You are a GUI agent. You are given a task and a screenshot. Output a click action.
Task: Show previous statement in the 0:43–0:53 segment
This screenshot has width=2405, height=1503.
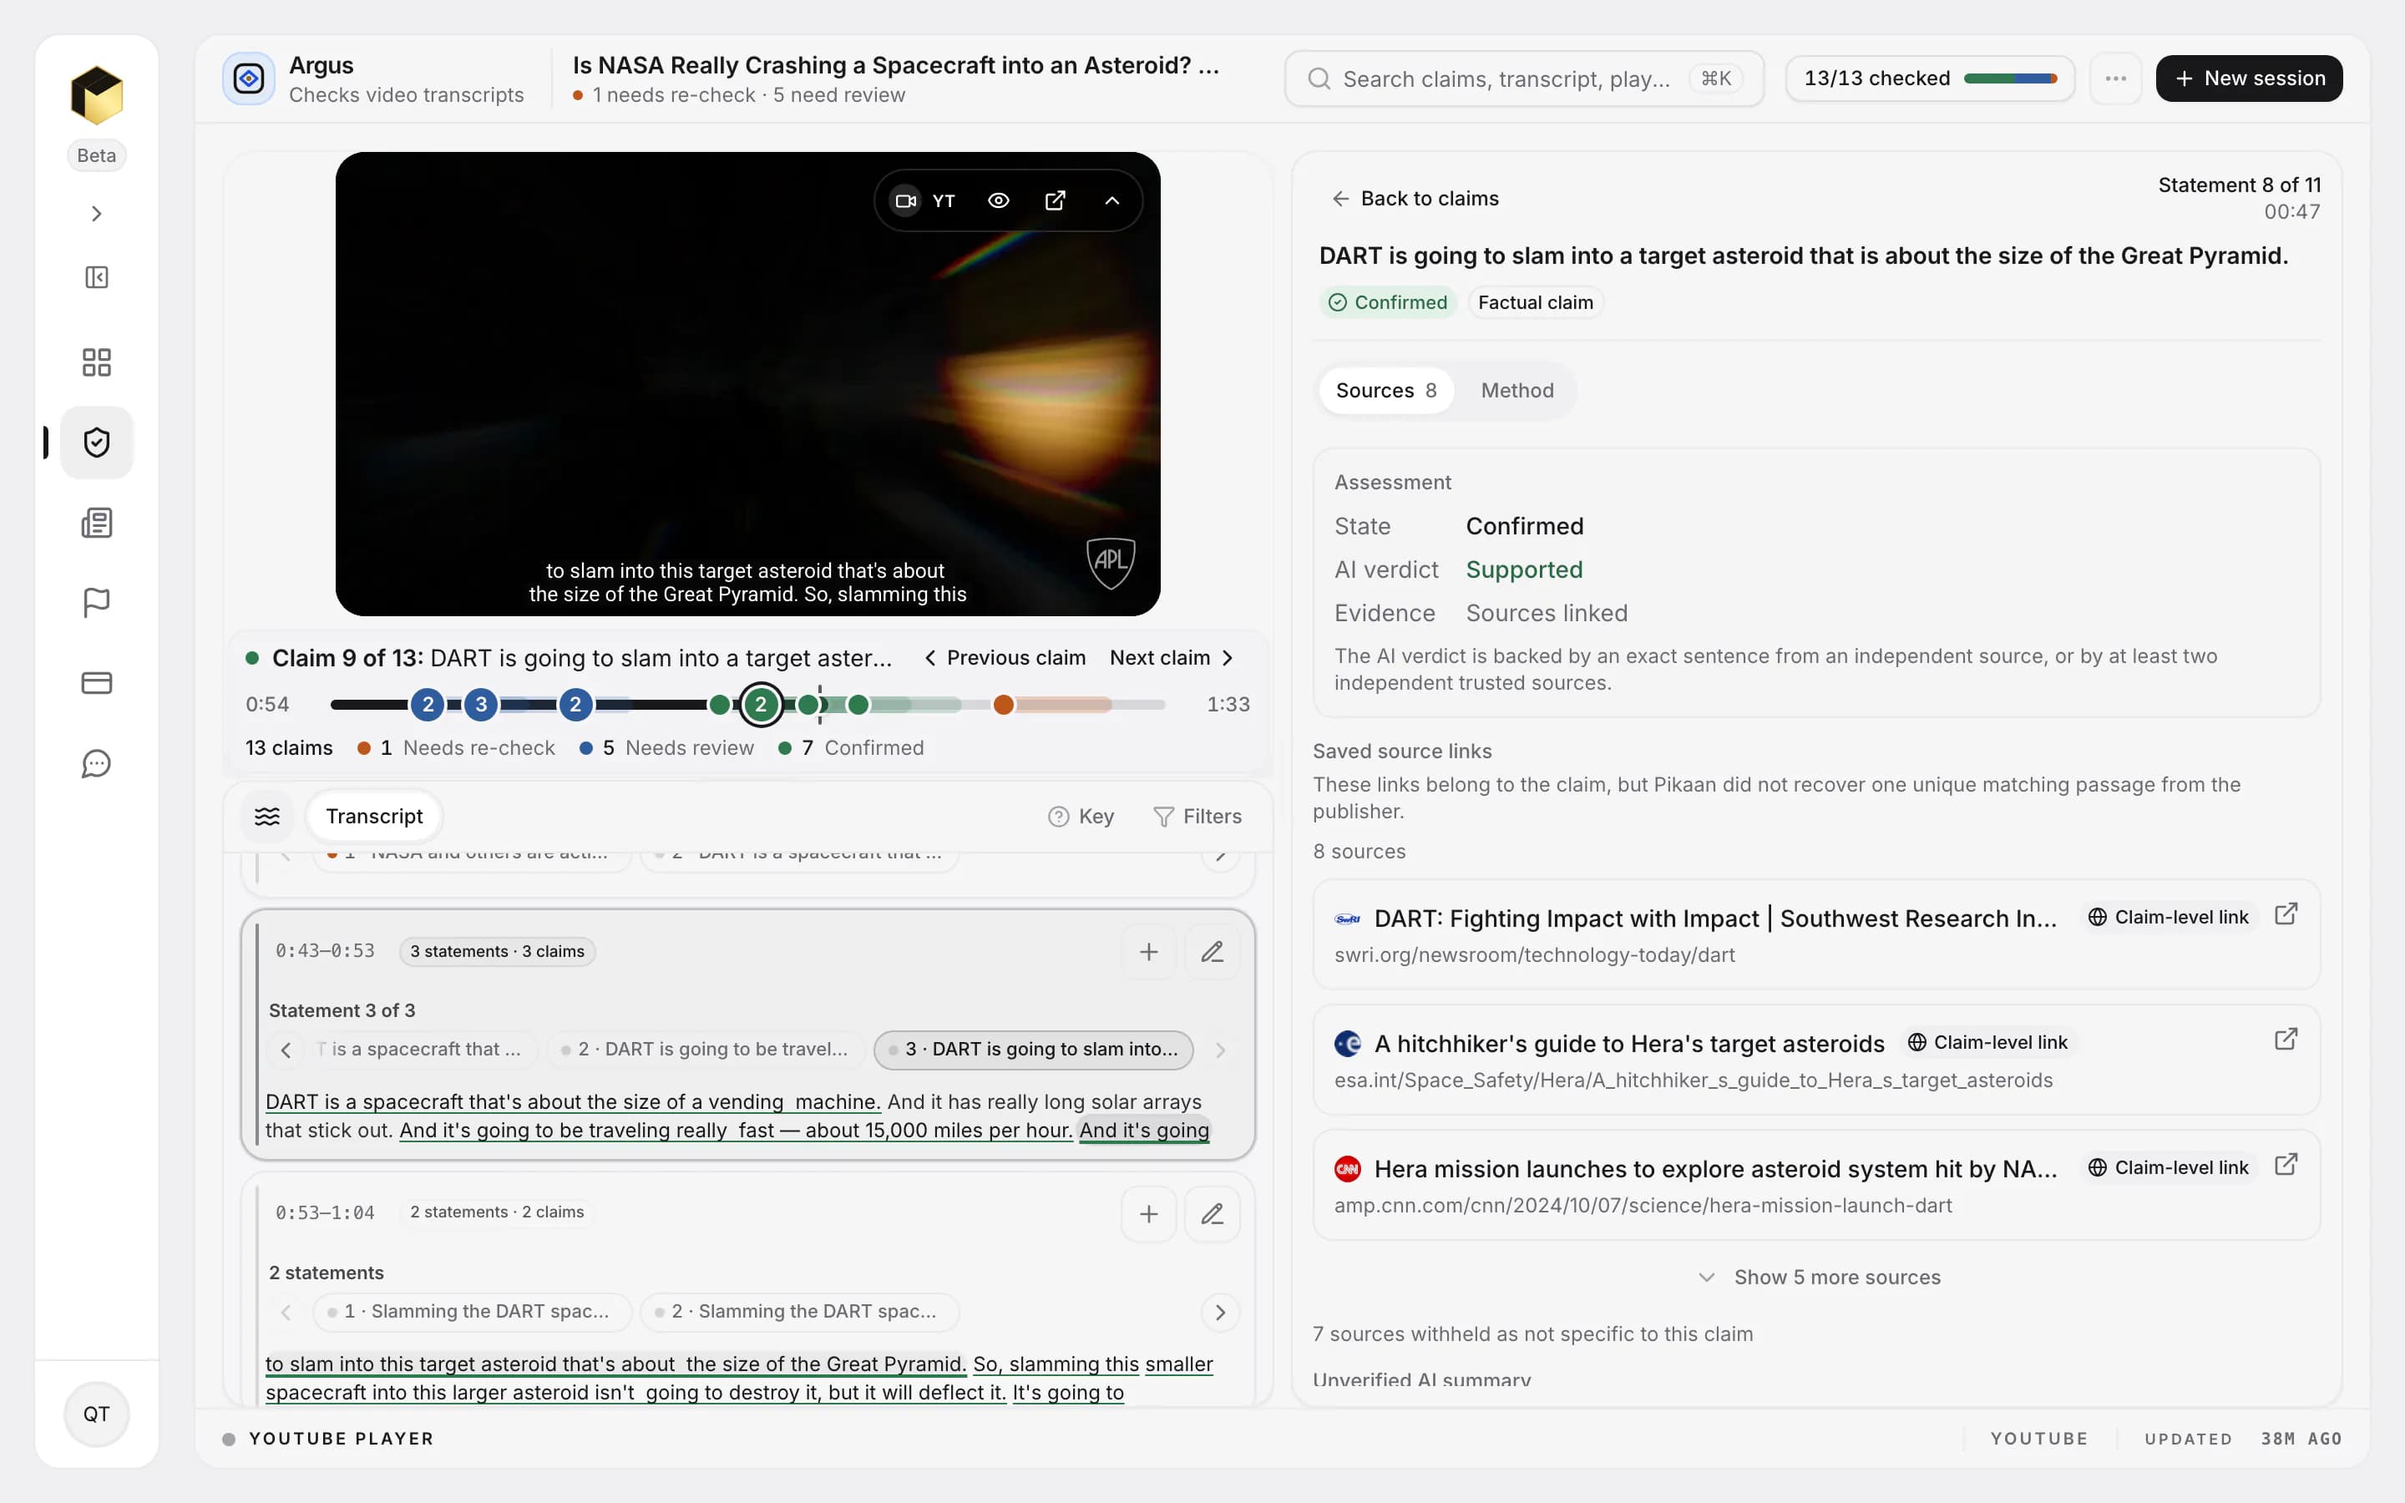tap(286, 1050)
